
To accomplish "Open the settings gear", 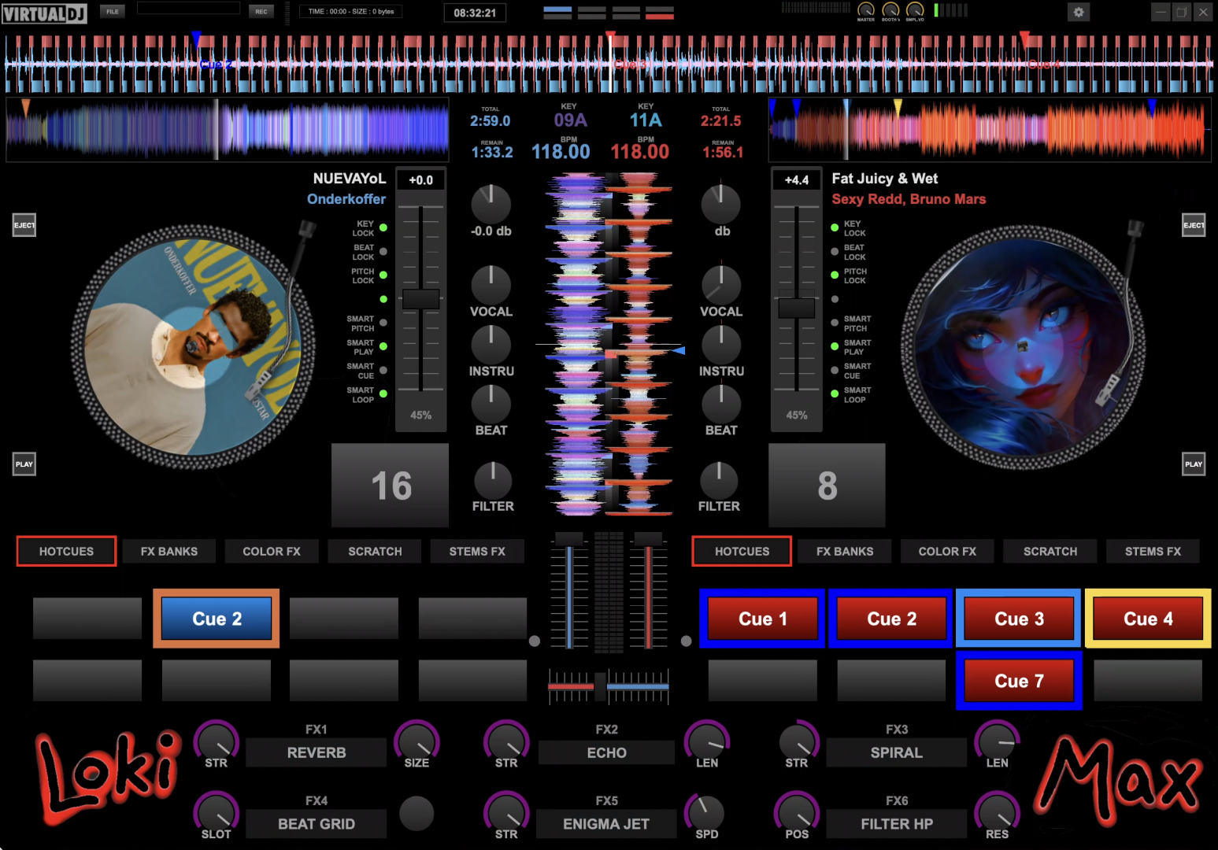I will click(1079, 12).
